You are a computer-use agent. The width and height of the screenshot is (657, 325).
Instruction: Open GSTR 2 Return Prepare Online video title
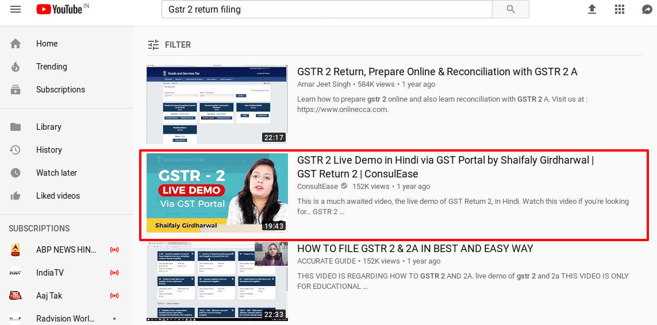click(437, 72)
